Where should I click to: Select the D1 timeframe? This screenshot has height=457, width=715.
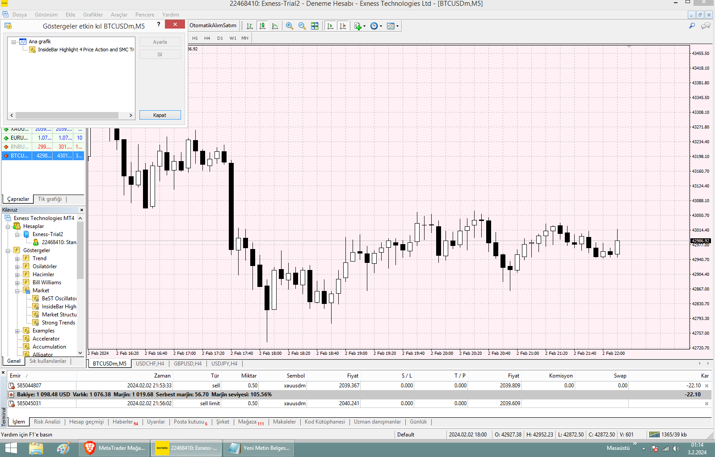[220, 38]
